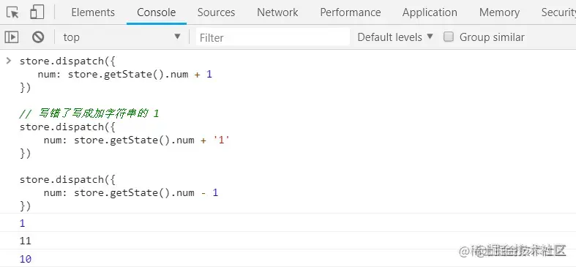Expand the Default levels dropdown
Viewport: 576px width, 267px height.
[x=395, y=37]
